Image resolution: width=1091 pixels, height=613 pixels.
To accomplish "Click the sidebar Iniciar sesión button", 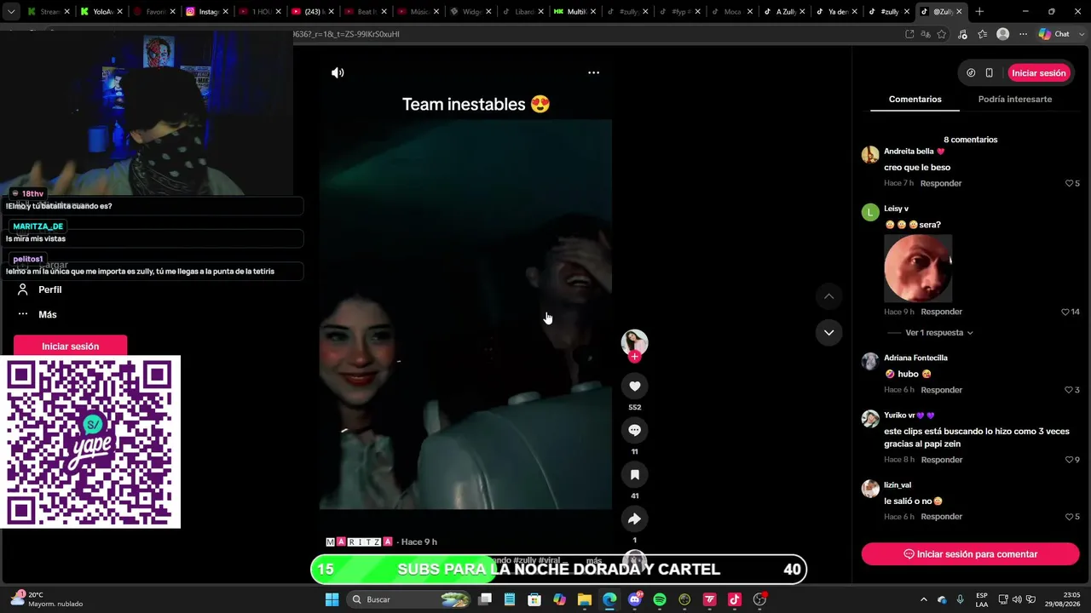I will pyautogui.click(x=70, y=347).
